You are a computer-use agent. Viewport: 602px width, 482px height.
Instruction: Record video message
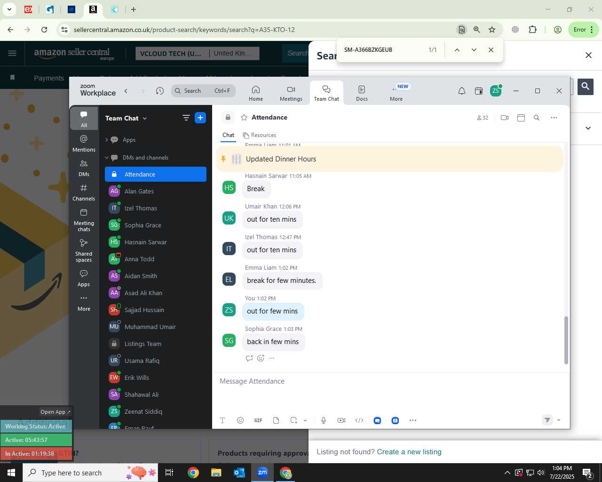[x=341, y=420]
